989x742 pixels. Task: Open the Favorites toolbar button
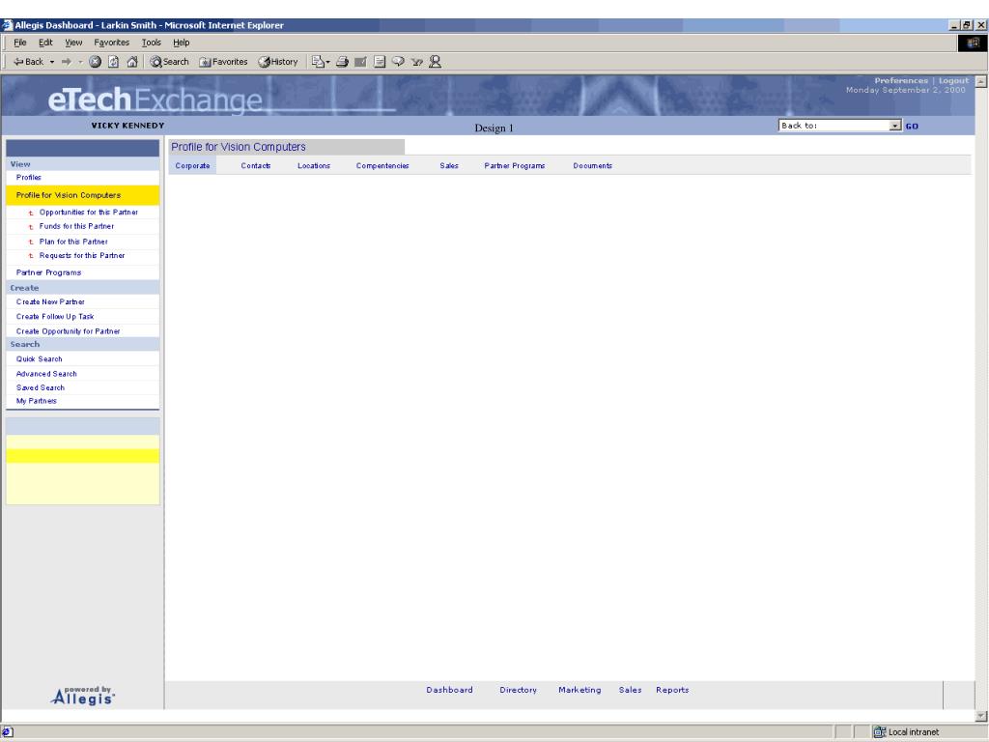click(x=223, y=62)
